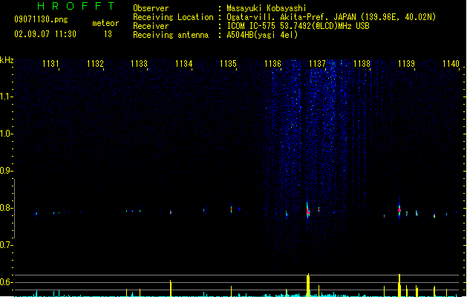Select the meteor count value 13
This screenshot has width=467, height=297.
[x=108, y=34]
